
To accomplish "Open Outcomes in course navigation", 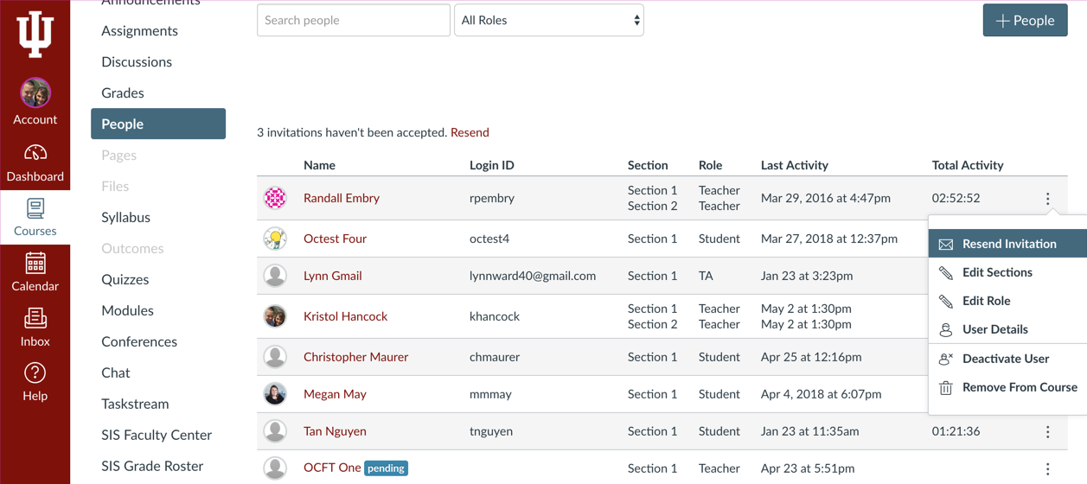I will 132,248.
